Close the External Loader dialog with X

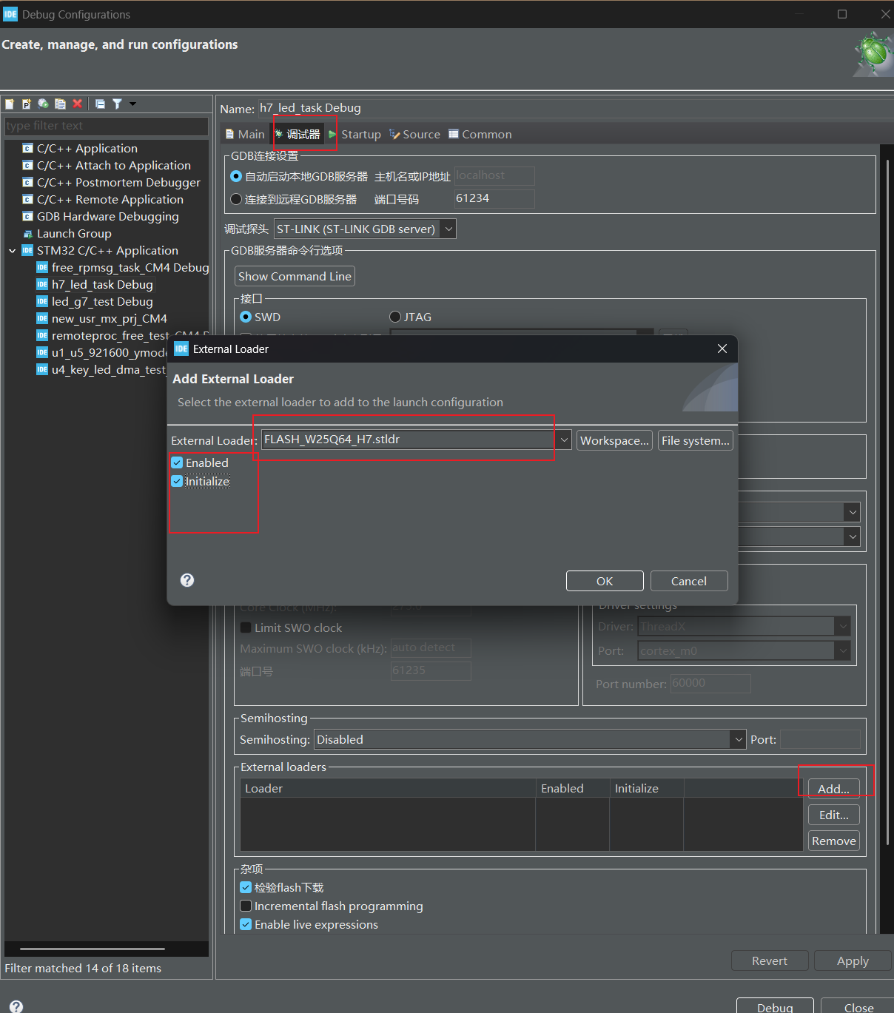tap(722, 349)
